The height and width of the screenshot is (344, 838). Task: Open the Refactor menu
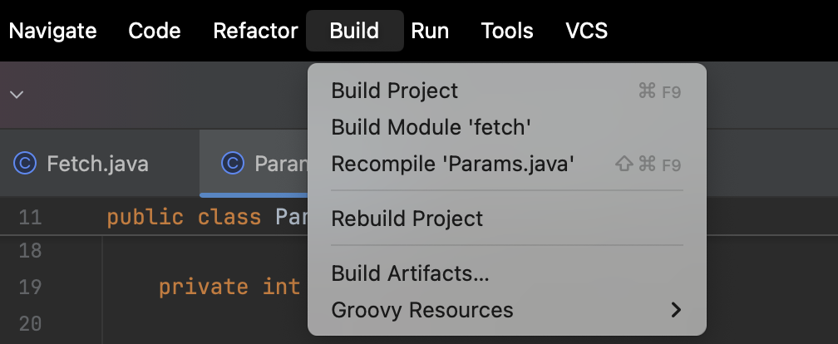pyautogui.click(x=255, y=32)
